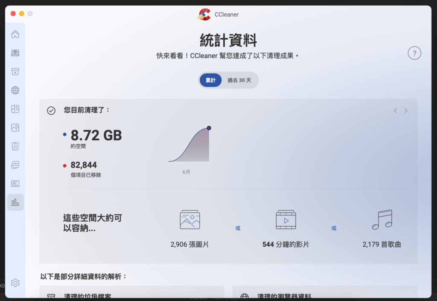Click the help question mark button

[x=414, y=53]
